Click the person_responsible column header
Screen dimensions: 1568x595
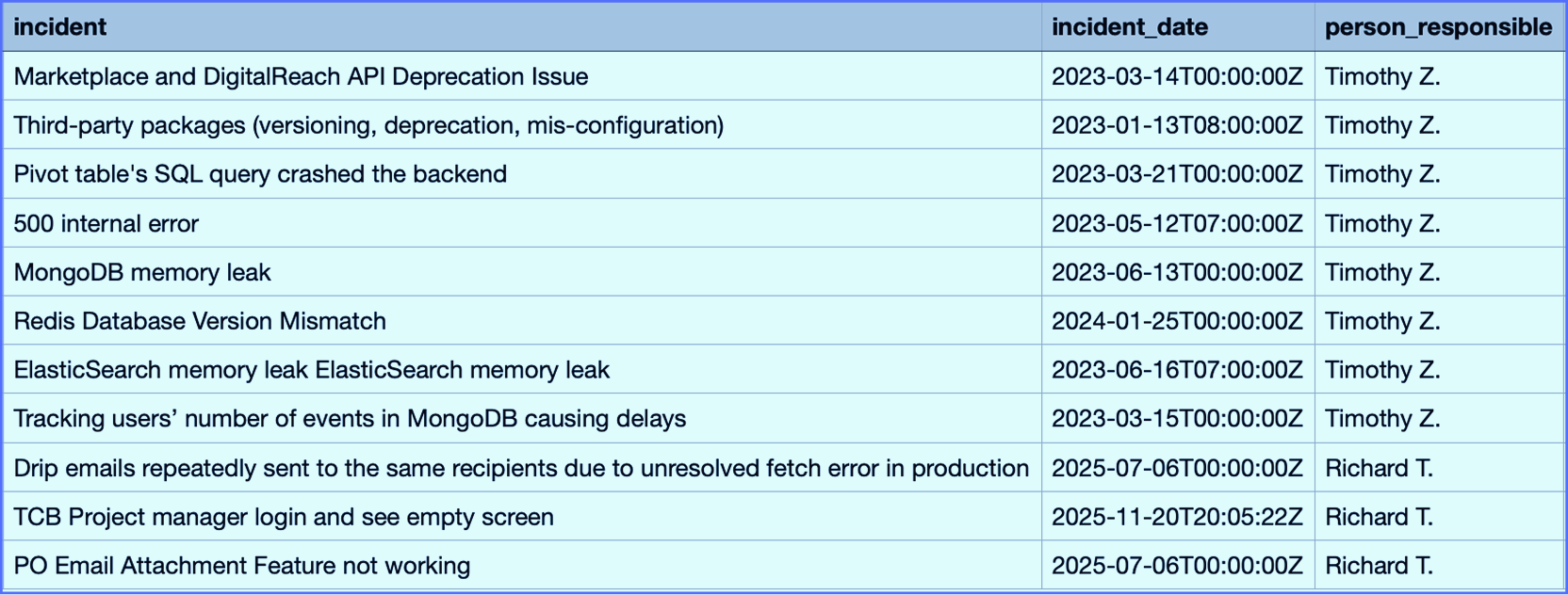[1437, 27]
